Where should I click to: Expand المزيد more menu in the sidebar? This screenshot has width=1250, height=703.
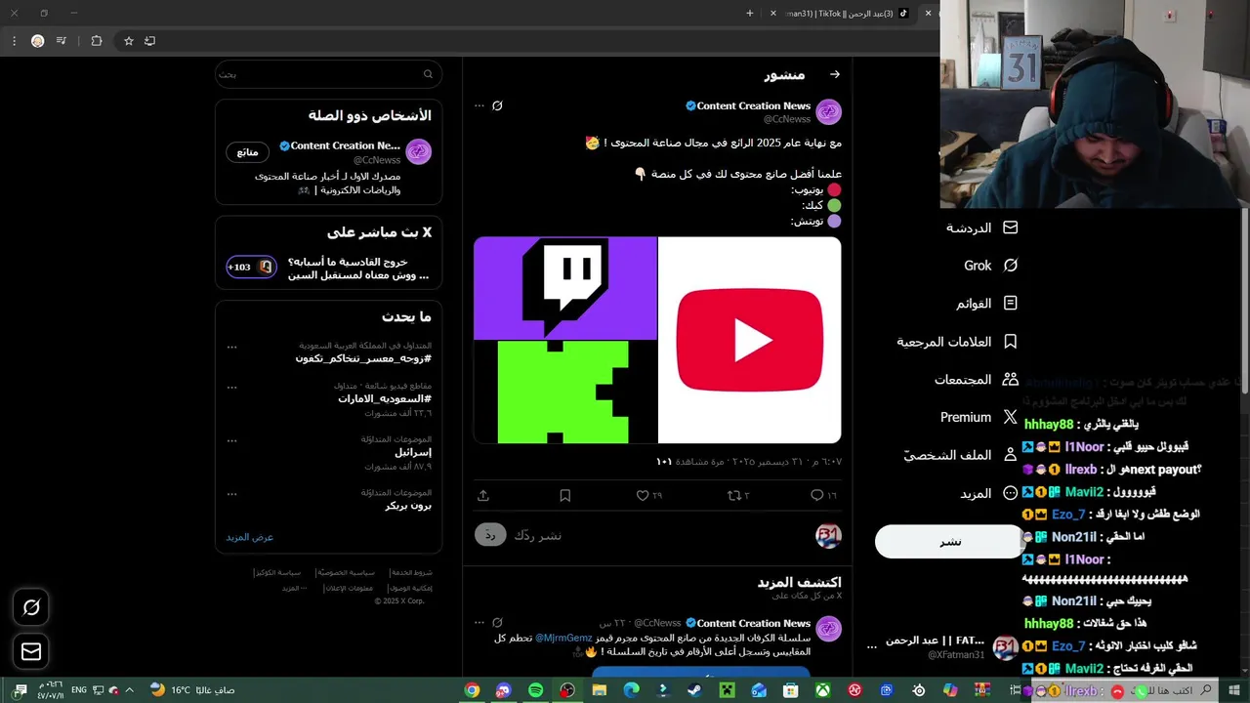[x=988, y=493]
